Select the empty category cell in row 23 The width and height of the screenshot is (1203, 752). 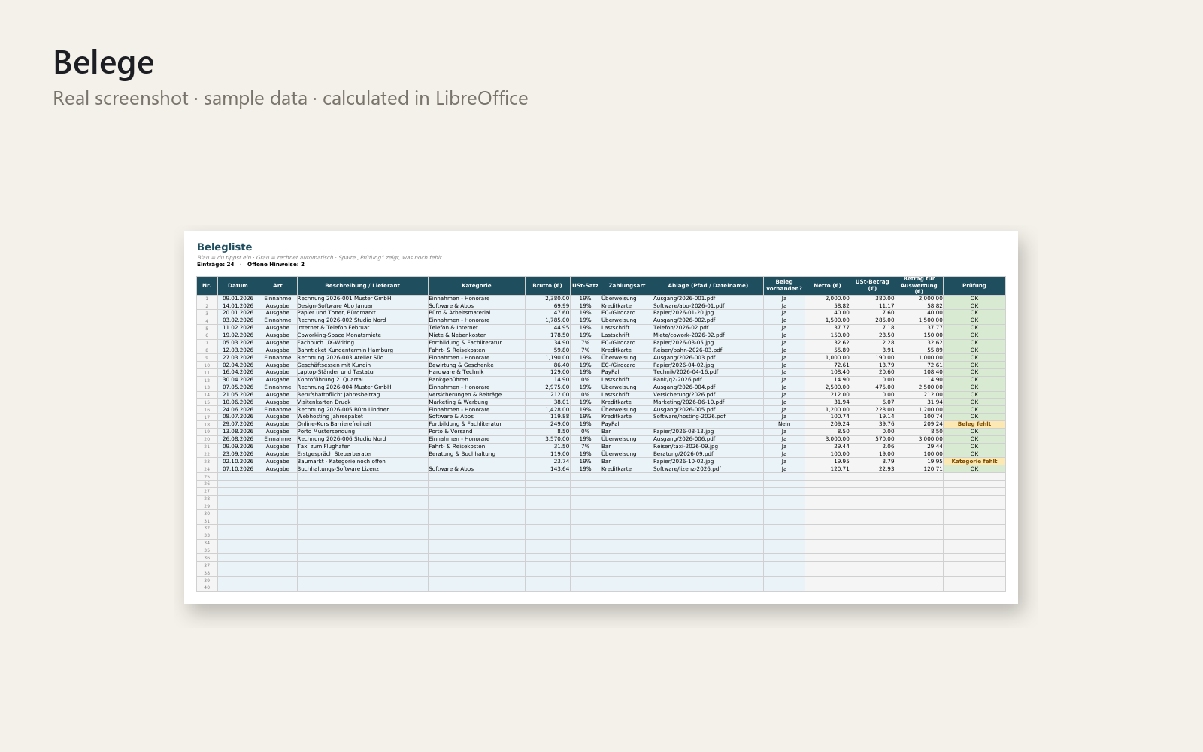click(x=477, y=462)
